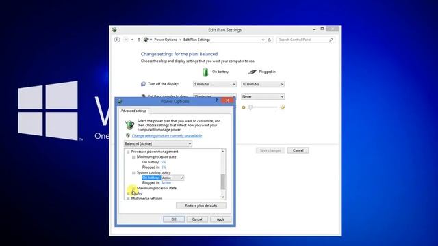
Task: Click the power icon in the address bar
Action: coord(146,40)
